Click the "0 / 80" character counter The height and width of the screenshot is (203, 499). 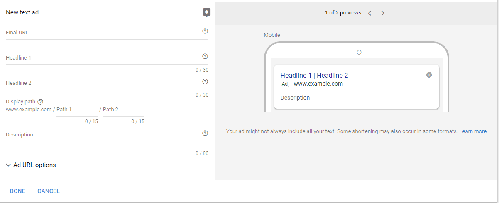[x=202, y=153]
